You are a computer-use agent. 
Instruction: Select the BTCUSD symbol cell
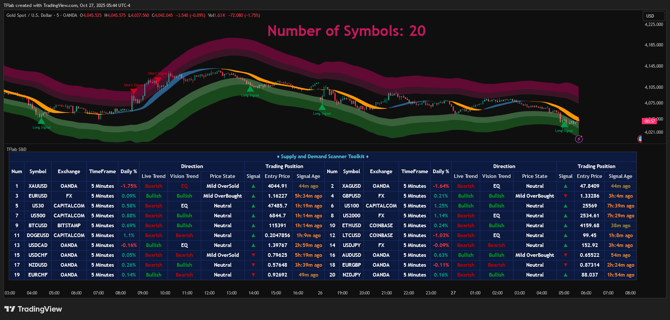tap(38, 225)
